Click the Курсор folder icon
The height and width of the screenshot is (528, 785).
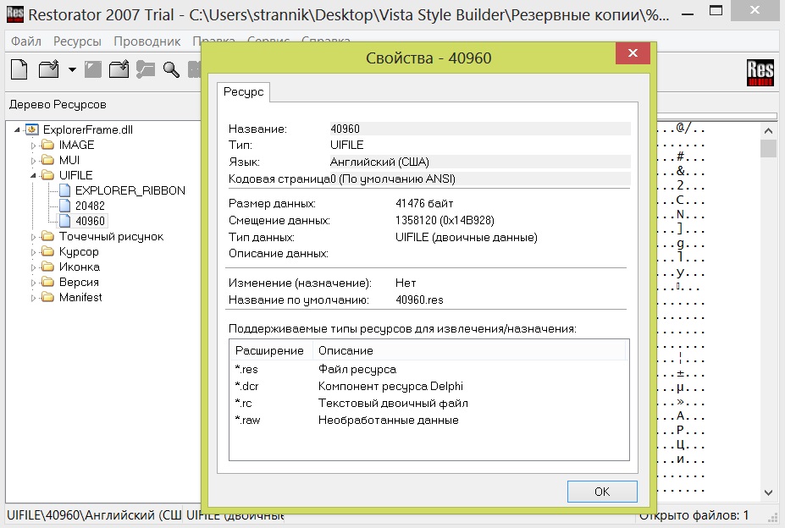(x=47, y=252)
